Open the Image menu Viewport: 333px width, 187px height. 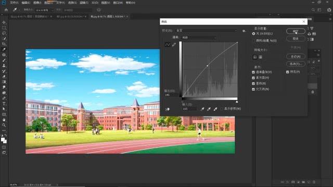(37, 3)
